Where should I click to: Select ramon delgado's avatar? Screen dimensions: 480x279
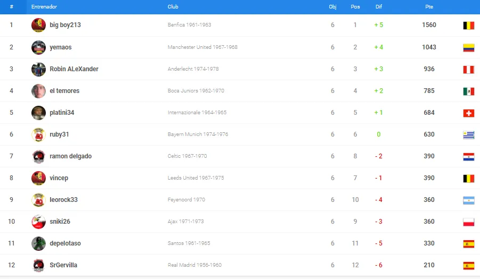click(x=38, y=156)
